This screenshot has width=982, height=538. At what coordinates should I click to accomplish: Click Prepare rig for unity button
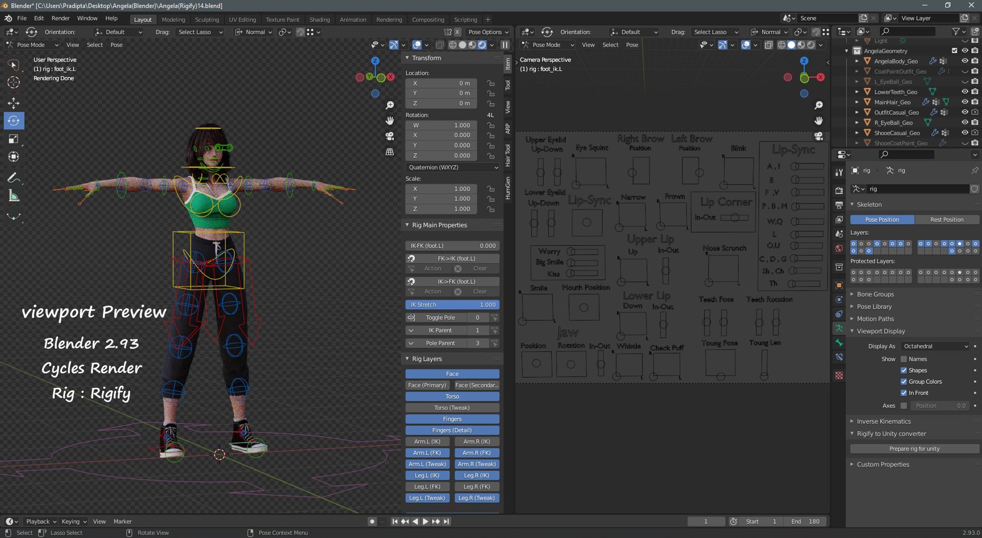[914, 449]
